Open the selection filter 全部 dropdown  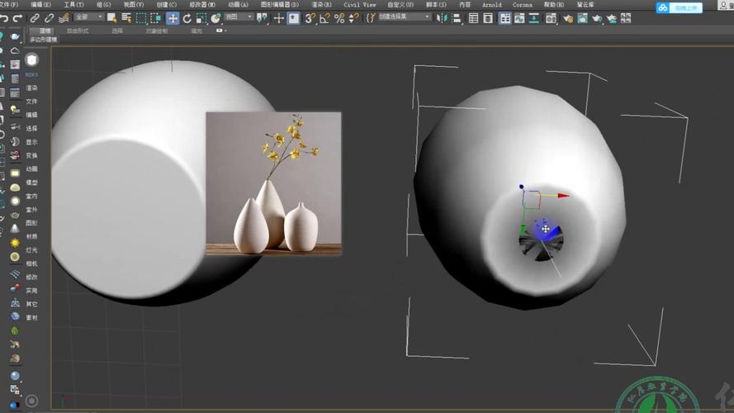(x=89, y=17)
